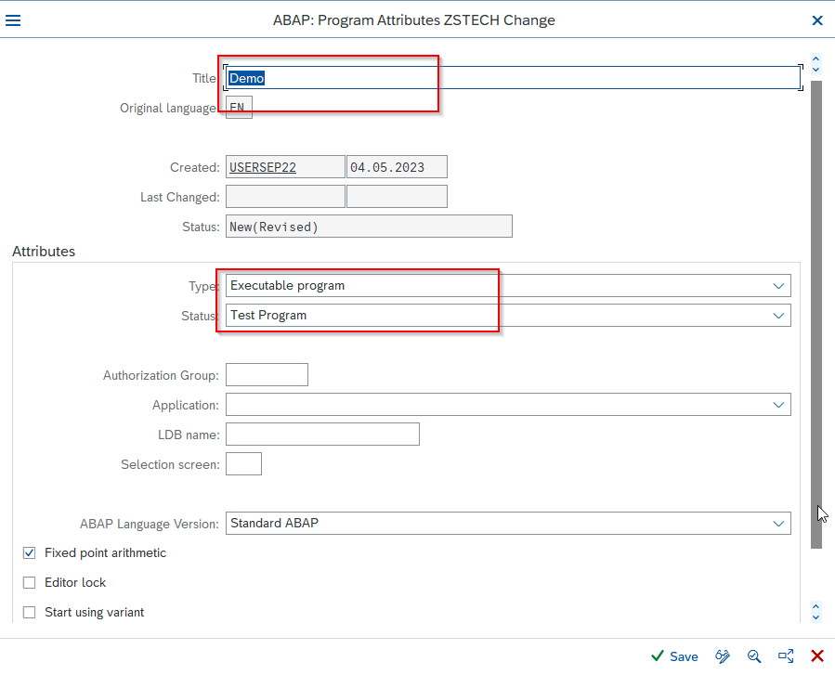
Task: Click the vertical scrollbar thumb
Action: tap(816, 314)
